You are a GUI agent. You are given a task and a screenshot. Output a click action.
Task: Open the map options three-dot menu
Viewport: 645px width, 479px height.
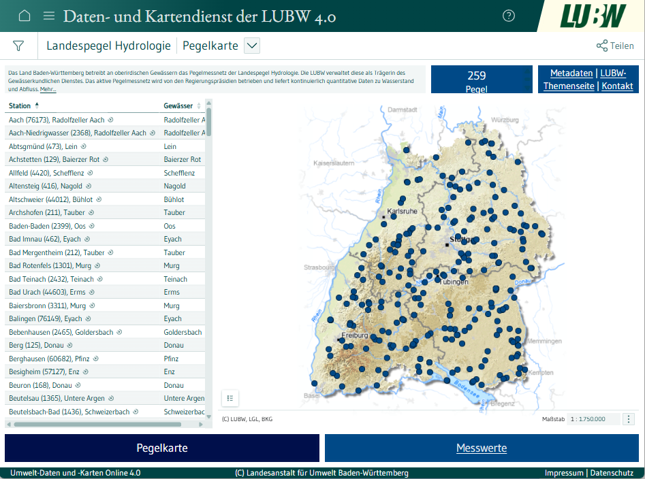[628, 419]
